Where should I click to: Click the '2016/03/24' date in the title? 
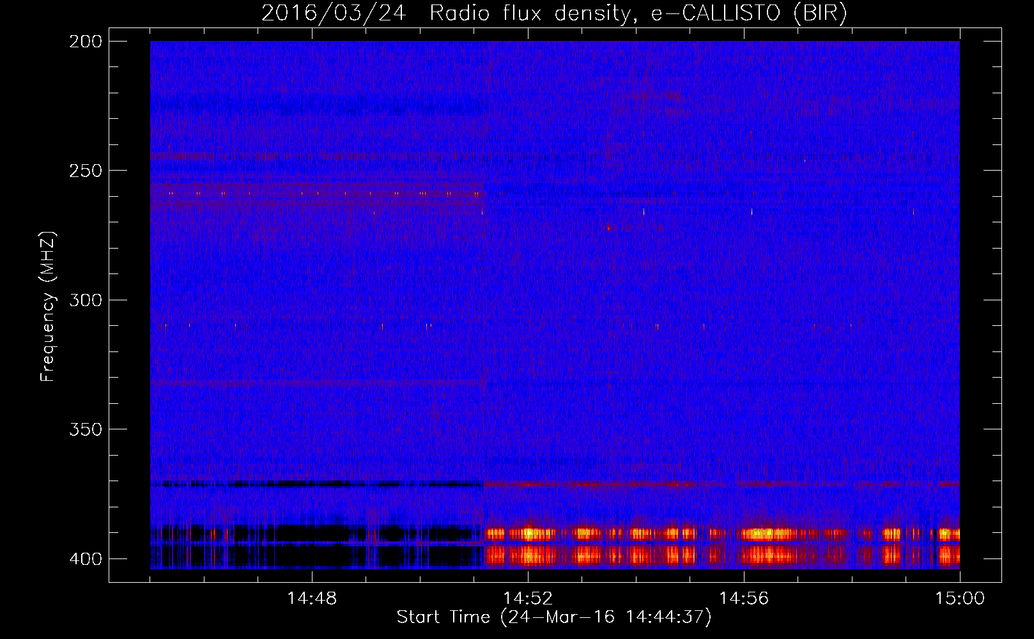[x=334, y=13]
